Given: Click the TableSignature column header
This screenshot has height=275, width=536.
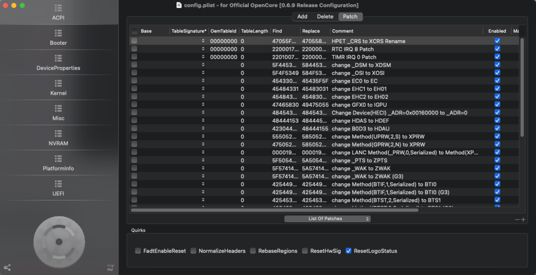Looking at the screenshot, I should pyautogui.click(x=188, y=31).
